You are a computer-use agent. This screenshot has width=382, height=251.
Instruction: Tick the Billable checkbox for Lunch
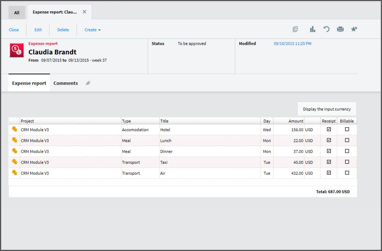click(x=347, y=140)
